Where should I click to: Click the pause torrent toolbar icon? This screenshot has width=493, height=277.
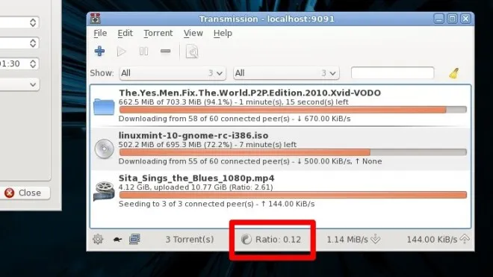143,51
